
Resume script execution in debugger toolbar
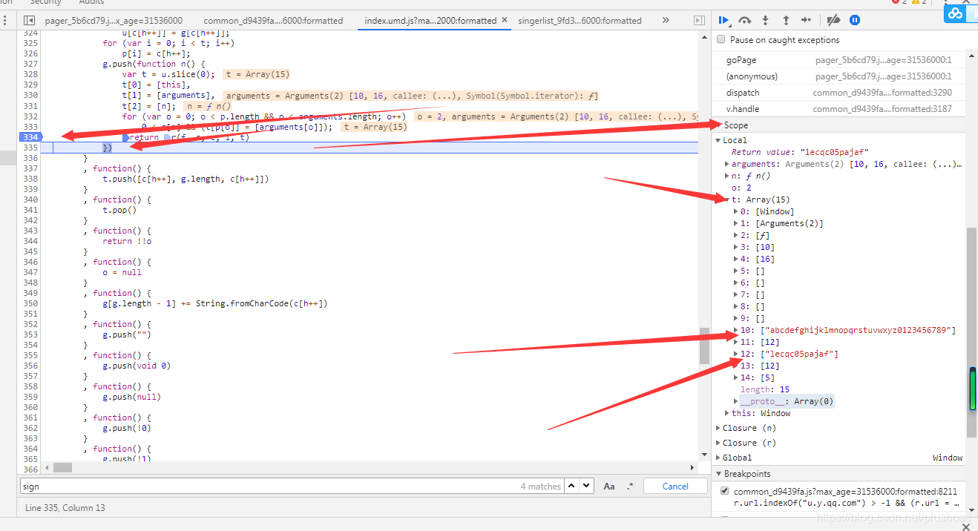pos(725,20)
